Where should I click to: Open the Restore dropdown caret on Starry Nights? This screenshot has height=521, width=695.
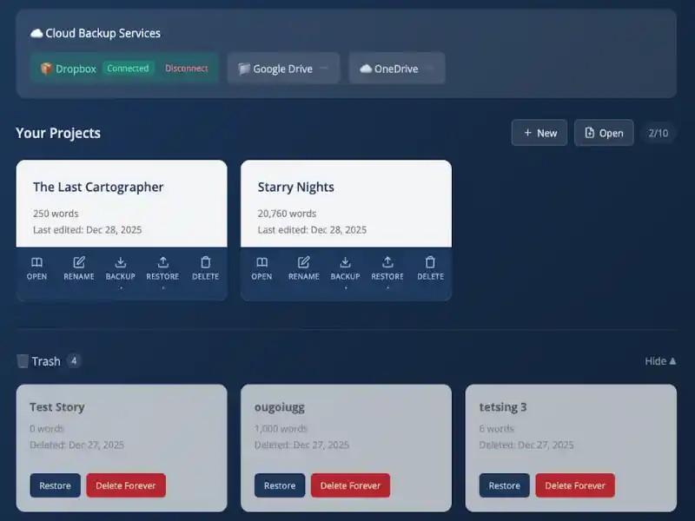(x=387, y=287)
